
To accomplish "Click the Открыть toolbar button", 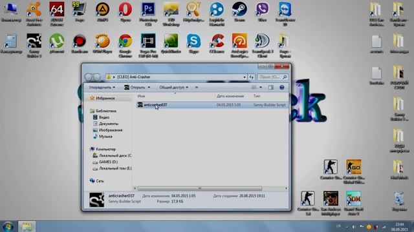I will [135, 88].
